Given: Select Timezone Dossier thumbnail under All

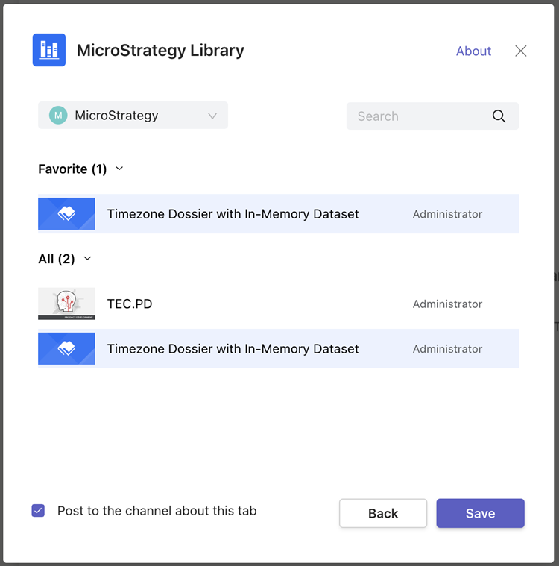Looking at the screenshot, I should tap(66, 349).
